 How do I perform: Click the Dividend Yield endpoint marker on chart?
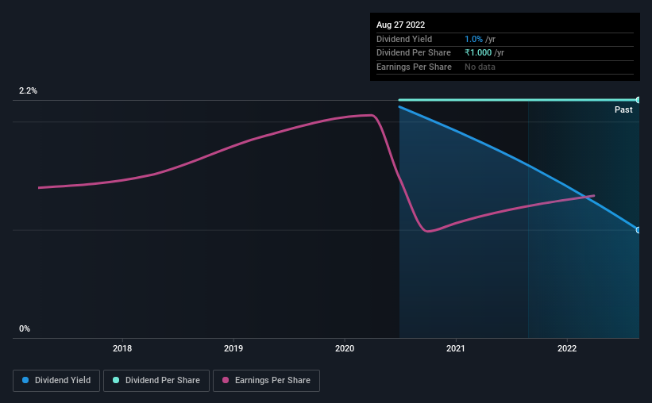638,230
